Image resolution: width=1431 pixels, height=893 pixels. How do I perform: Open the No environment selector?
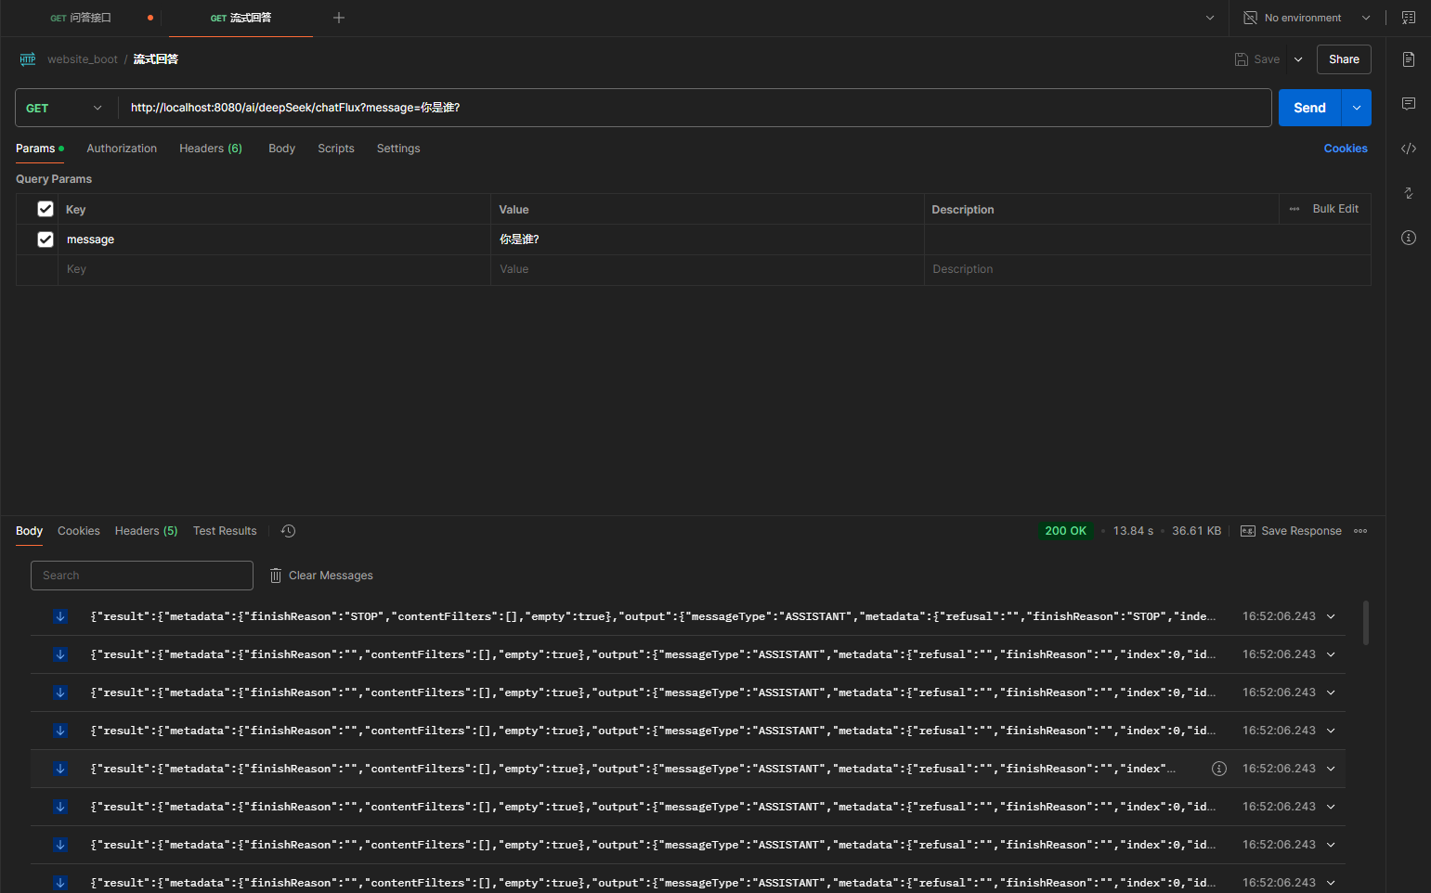[1306, 18]
